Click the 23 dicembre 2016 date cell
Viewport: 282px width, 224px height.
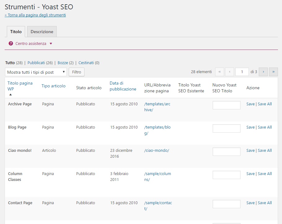point(121,153)
